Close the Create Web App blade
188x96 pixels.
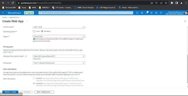185,21
